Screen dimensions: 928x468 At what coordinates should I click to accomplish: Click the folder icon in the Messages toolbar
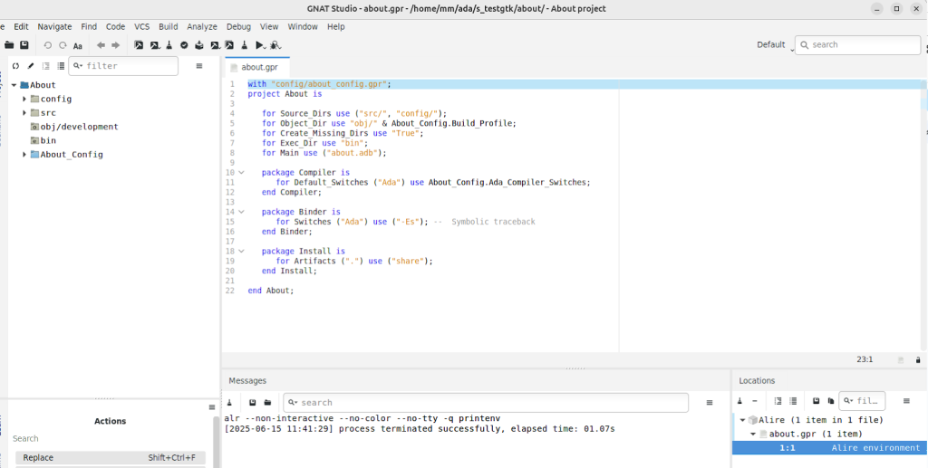coord(267,403)
